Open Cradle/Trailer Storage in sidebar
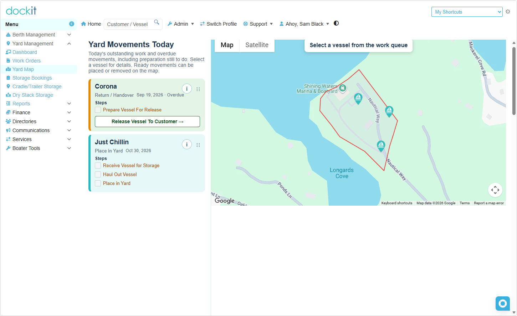The image size is (517, 316). point(37,86)
